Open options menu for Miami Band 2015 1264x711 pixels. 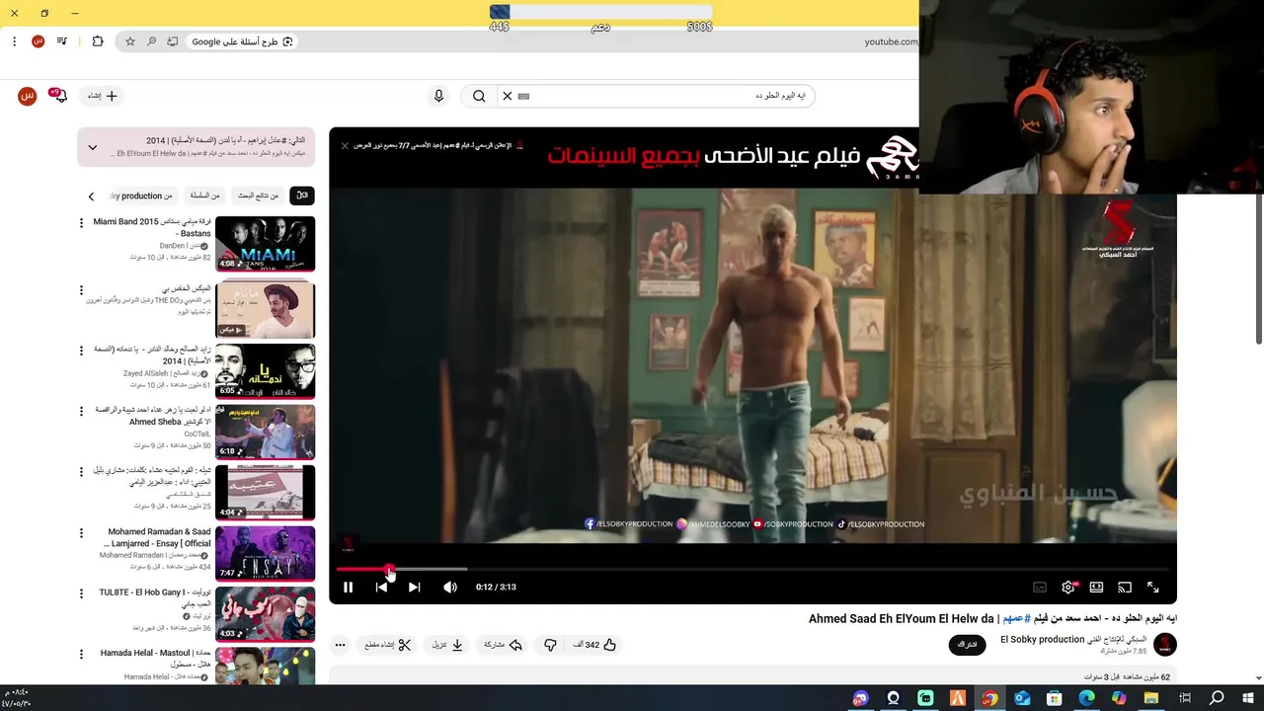pos(81,223)
